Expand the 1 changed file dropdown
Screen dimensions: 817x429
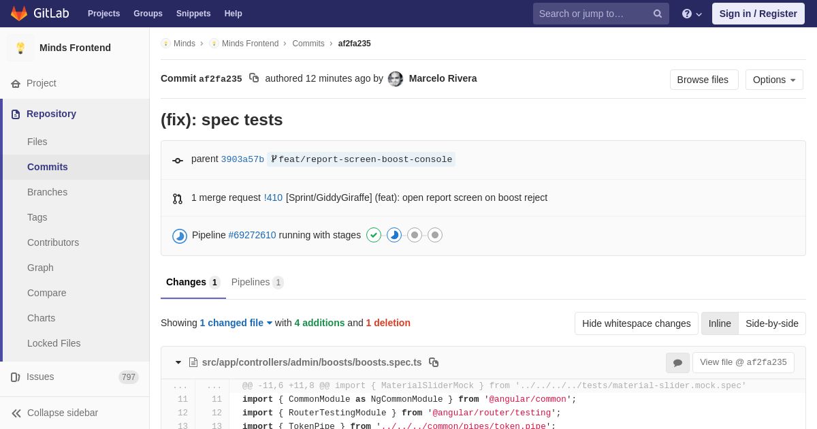[236, 323]
